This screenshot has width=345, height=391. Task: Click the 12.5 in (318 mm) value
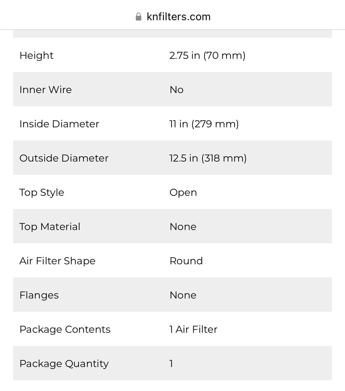tap(208, 158)
